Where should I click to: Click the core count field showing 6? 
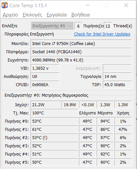(78, 26)
